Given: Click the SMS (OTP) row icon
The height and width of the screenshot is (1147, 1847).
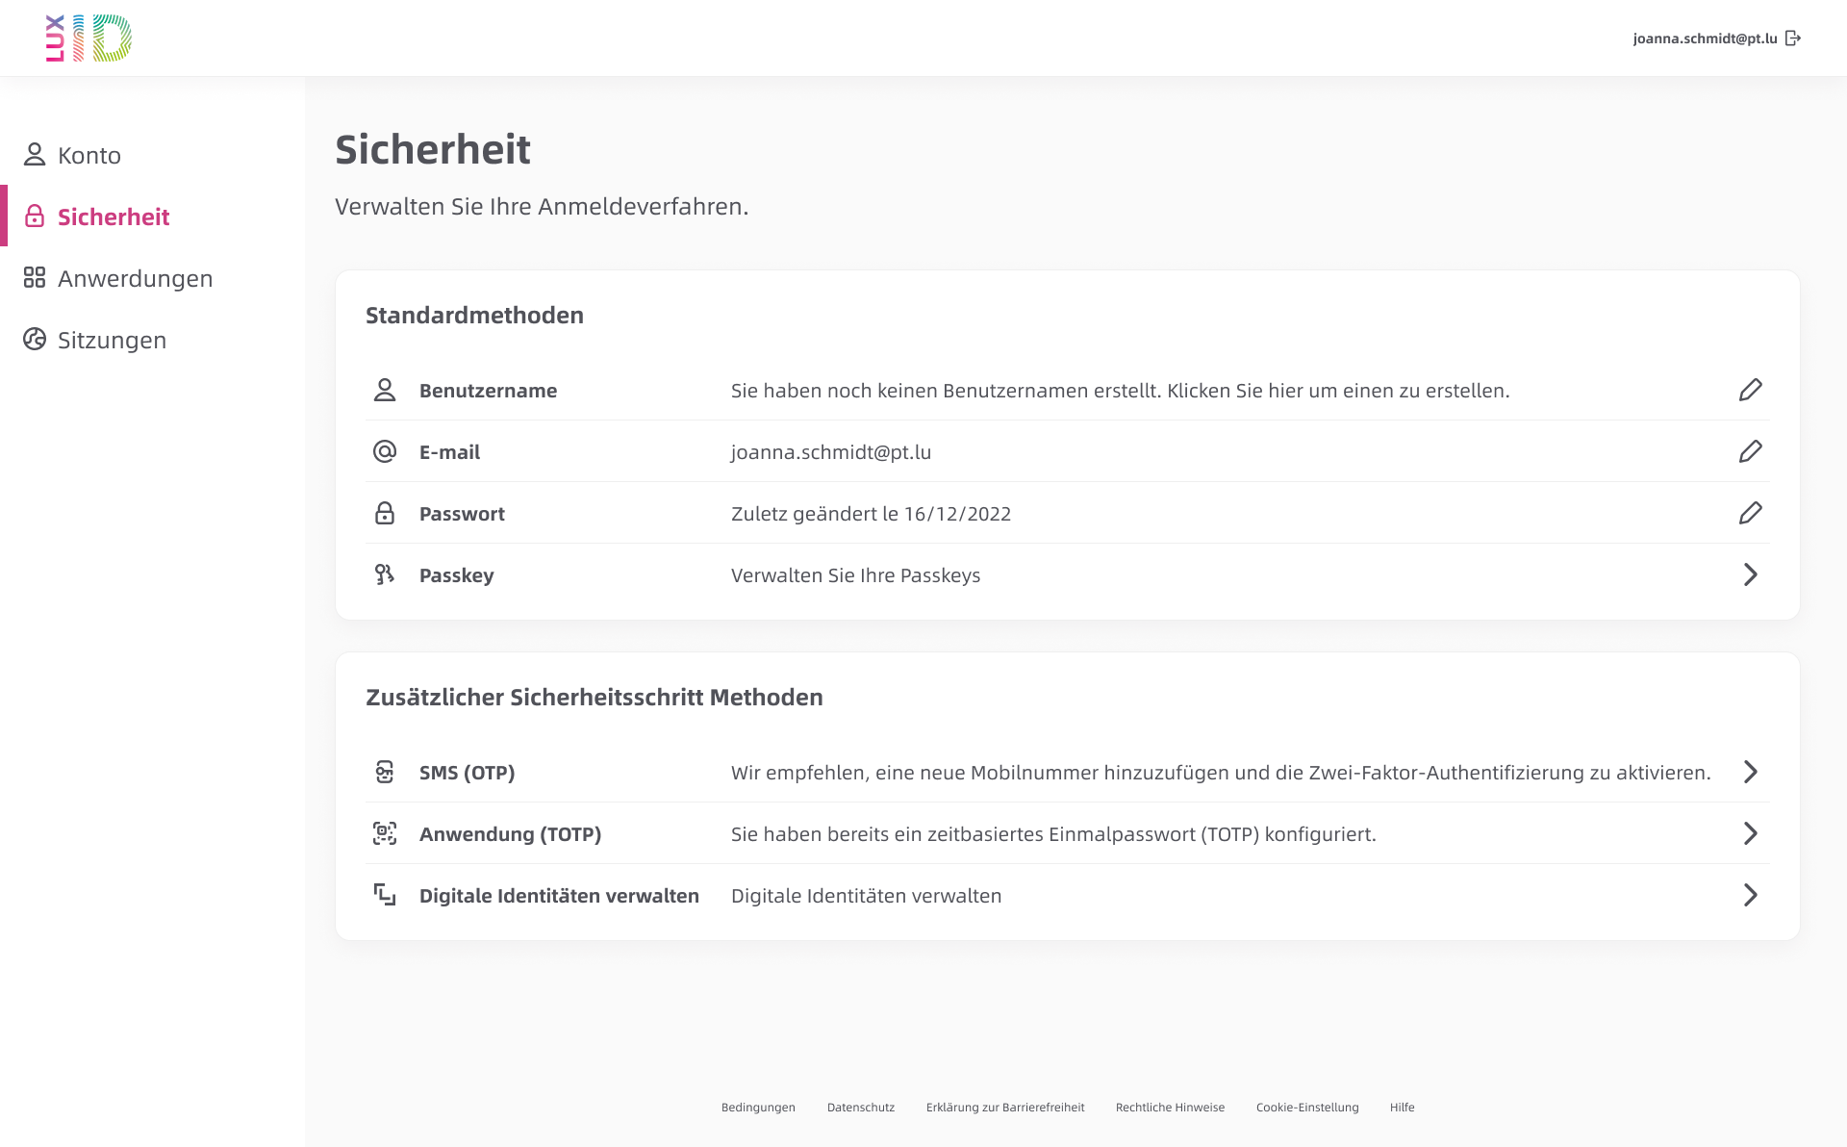Looking at the screenshot, I should (x=385, y=773).
